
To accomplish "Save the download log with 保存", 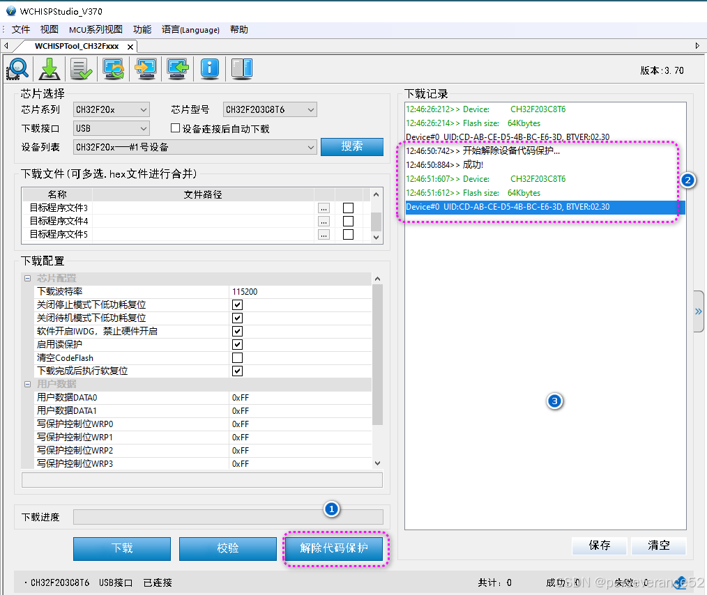I will coord(599,546).
